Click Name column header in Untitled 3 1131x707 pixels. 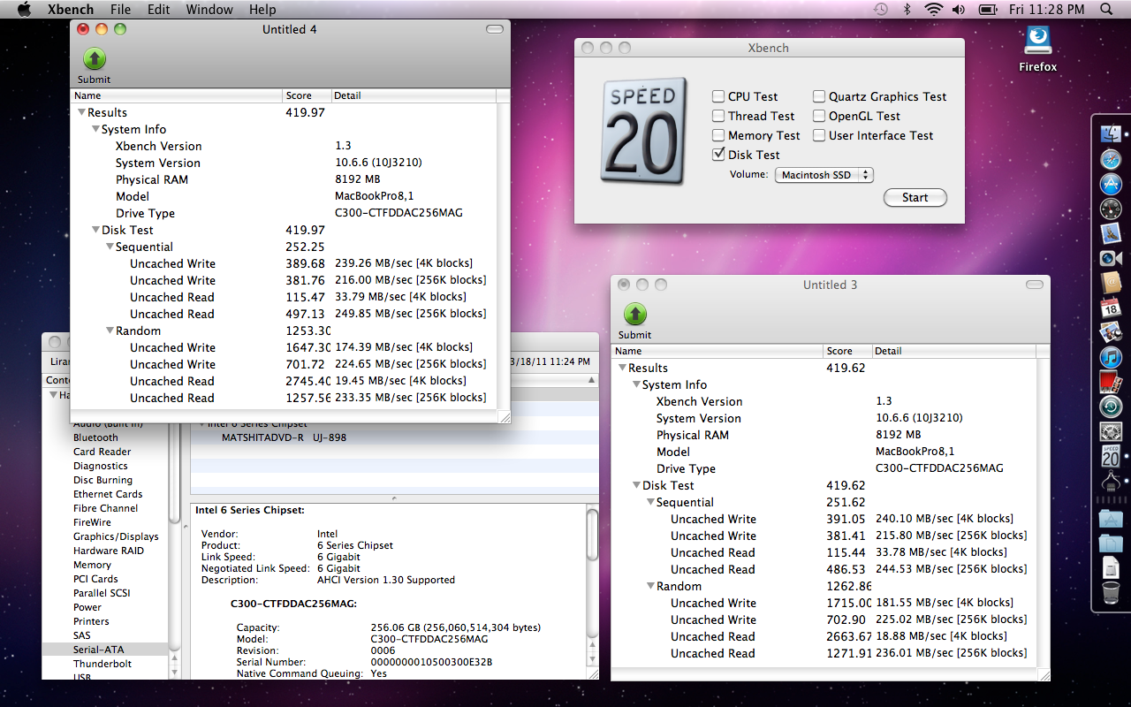click(717, 351)
